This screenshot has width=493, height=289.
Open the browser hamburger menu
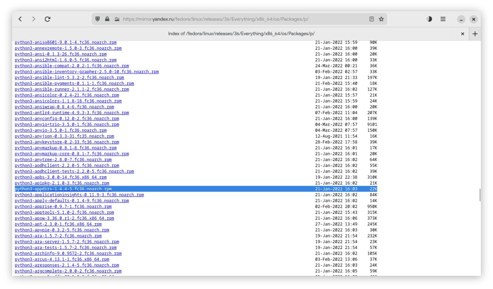click(x=443, y=19)
